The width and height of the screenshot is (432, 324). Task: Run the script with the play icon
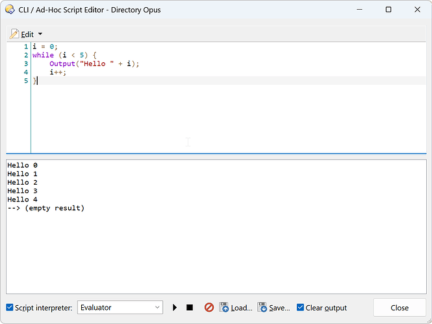175,308
